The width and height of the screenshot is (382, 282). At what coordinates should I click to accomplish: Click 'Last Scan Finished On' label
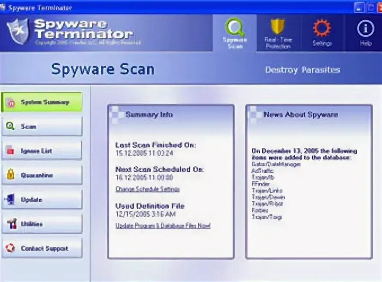pos(155,145)
